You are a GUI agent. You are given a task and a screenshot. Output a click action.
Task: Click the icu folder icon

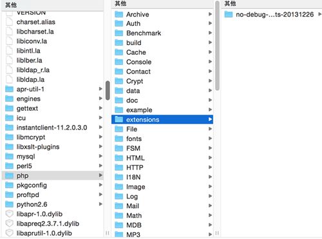pos(9,118)
